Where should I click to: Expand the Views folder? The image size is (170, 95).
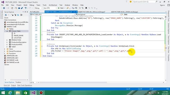(x=5, y=49)
